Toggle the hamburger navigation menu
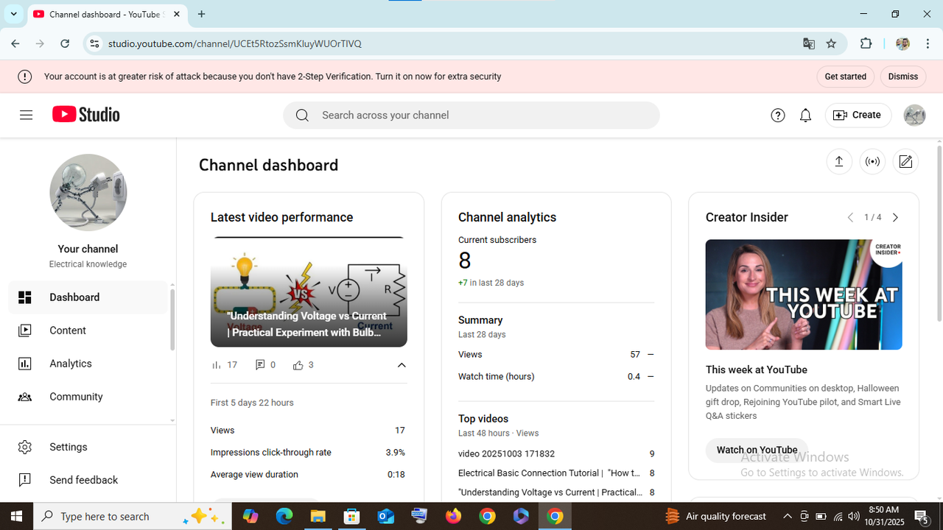The width and height of the screenshot is (943, 530). 27,115
